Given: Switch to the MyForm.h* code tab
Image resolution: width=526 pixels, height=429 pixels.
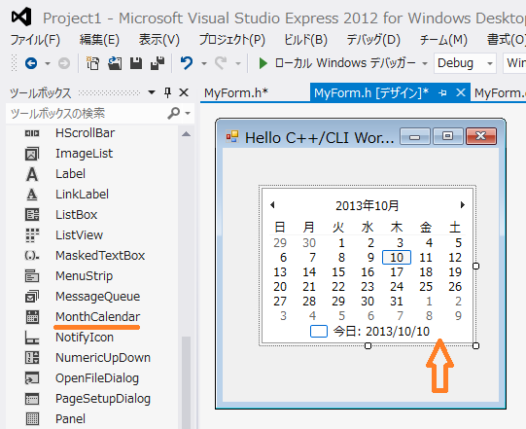Looking at the screenshot, I should [236, 92].
